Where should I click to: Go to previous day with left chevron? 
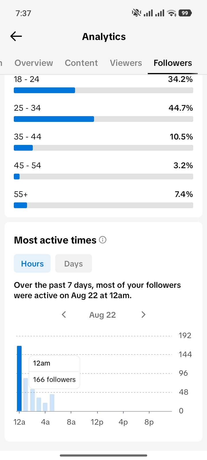pyautogui.click(x=64, y=315)
